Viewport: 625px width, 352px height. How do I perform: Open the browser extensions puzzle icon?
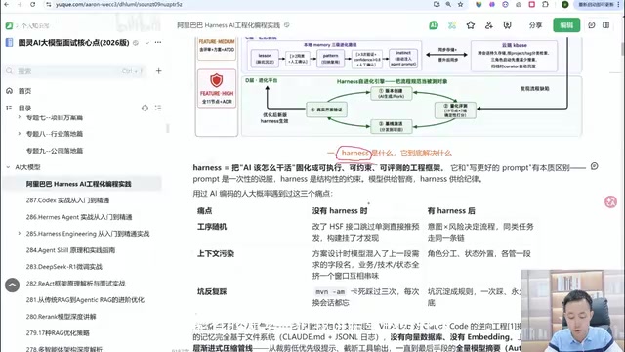(x=545, y=4)
